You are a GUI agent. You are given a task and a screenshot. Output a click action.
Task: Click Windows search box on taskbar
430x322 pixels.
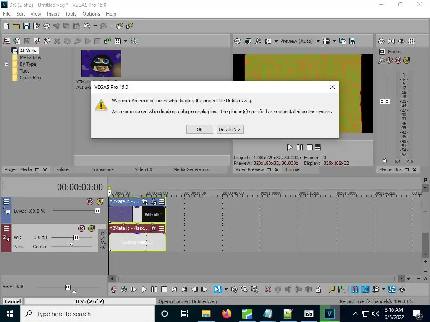[88, 314]
